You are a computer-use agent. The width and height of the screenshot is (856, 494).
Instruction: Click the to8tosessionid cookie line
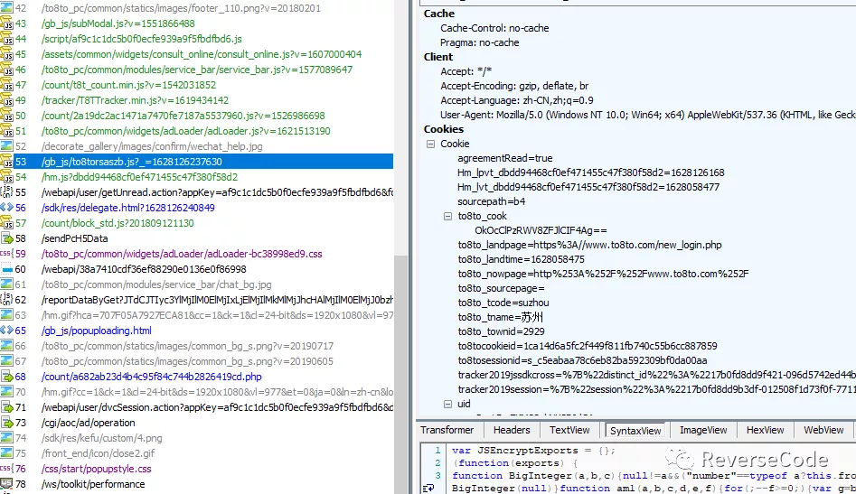pos(582,360)
